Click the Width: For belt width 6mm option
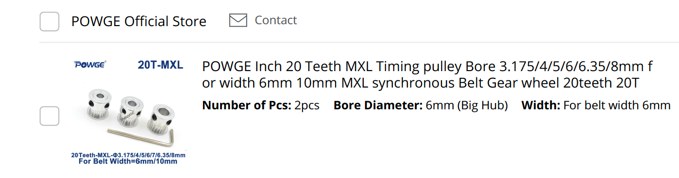Viewport: 679px width, 178px height. click(596, 105)
